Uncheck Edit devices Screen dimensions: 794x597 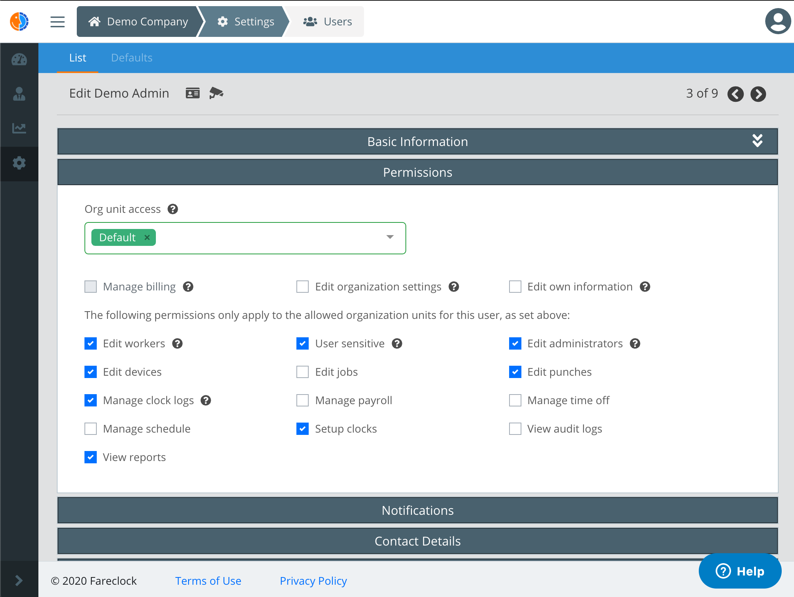tap(91, 372)
